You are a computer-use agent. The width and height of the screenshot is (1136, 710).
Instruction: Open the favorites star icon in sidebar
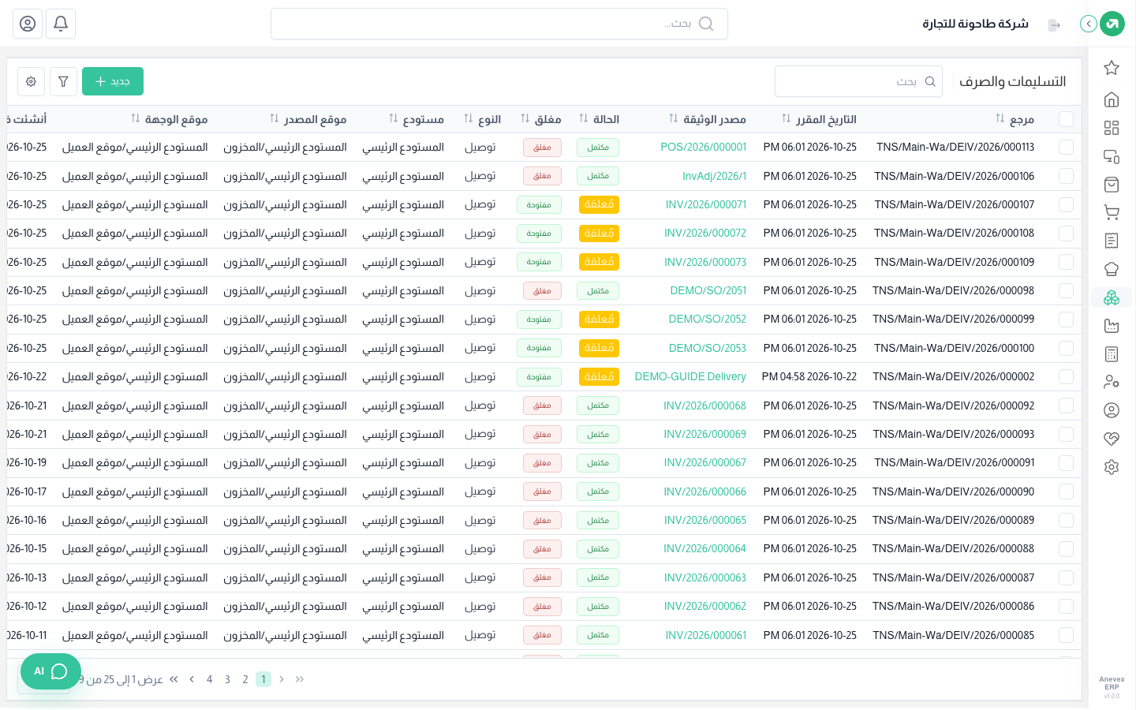(1112, 68)
